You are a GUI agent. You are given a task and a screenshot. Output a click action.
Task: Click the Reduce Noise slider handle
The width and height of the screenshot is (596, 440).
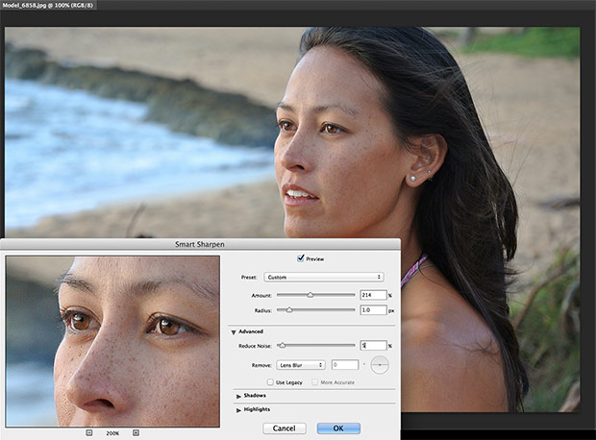[282, 345]
